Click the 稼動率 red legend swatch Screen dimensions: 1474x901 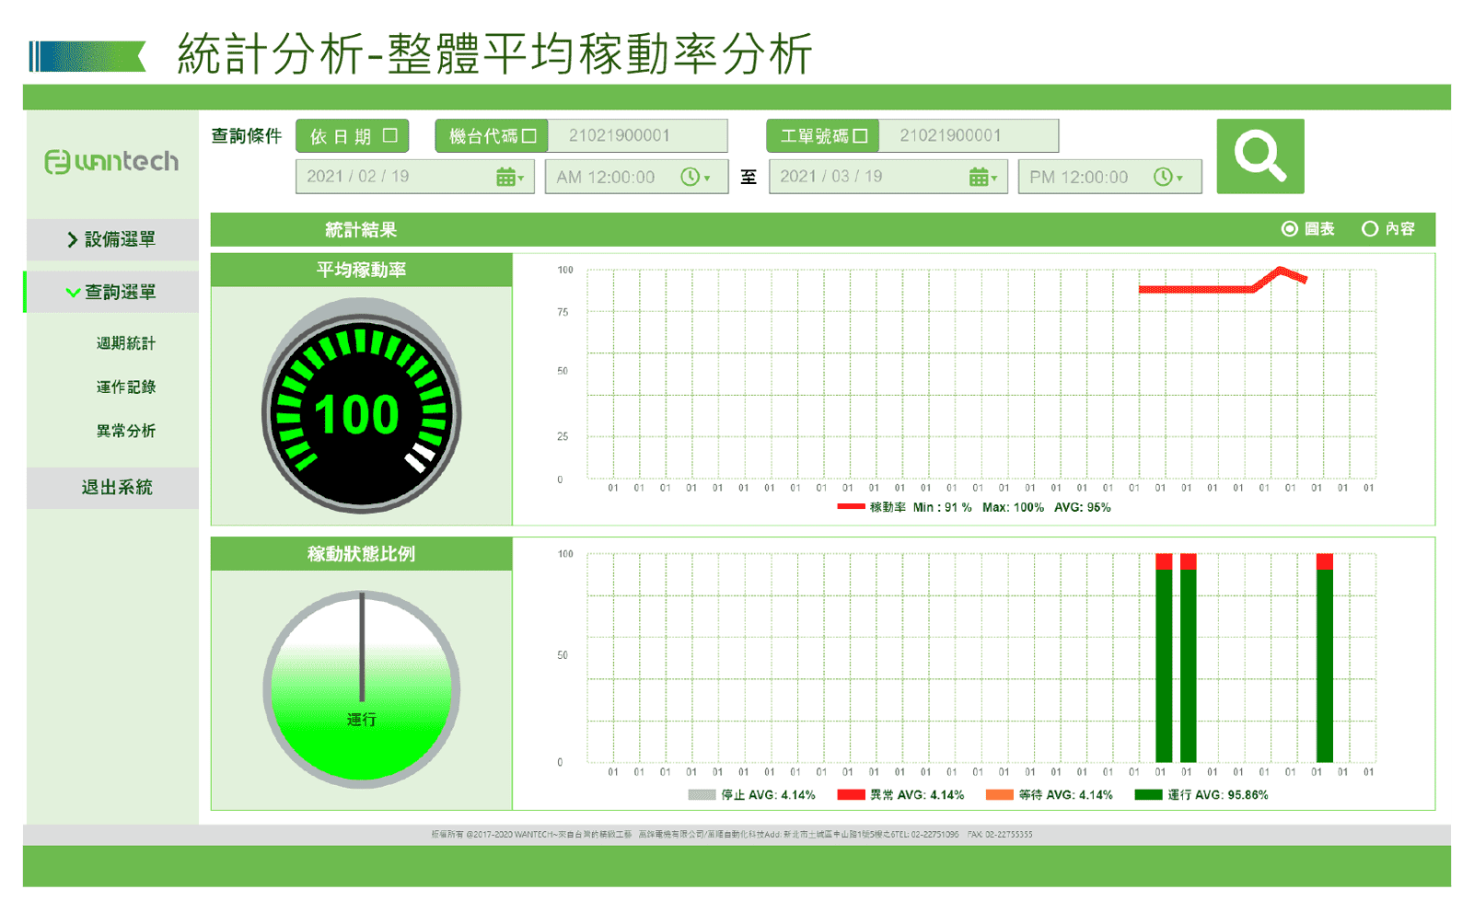pyautogui.click(x=851, y=507)
